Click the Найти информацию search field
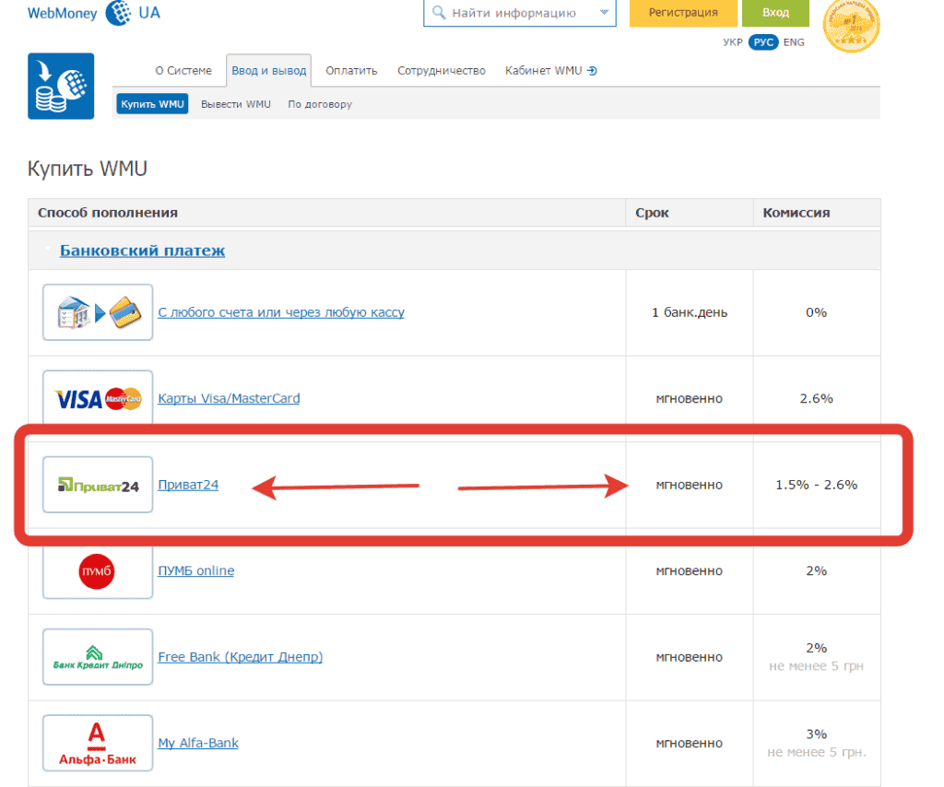The width and height of the screenshot is (944, 787). [513, 13]
